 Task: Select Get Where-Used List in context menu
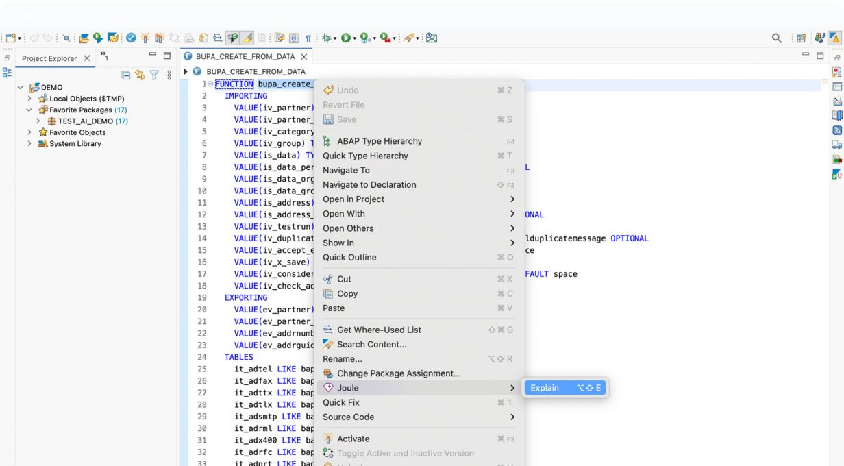click(379, 330)
